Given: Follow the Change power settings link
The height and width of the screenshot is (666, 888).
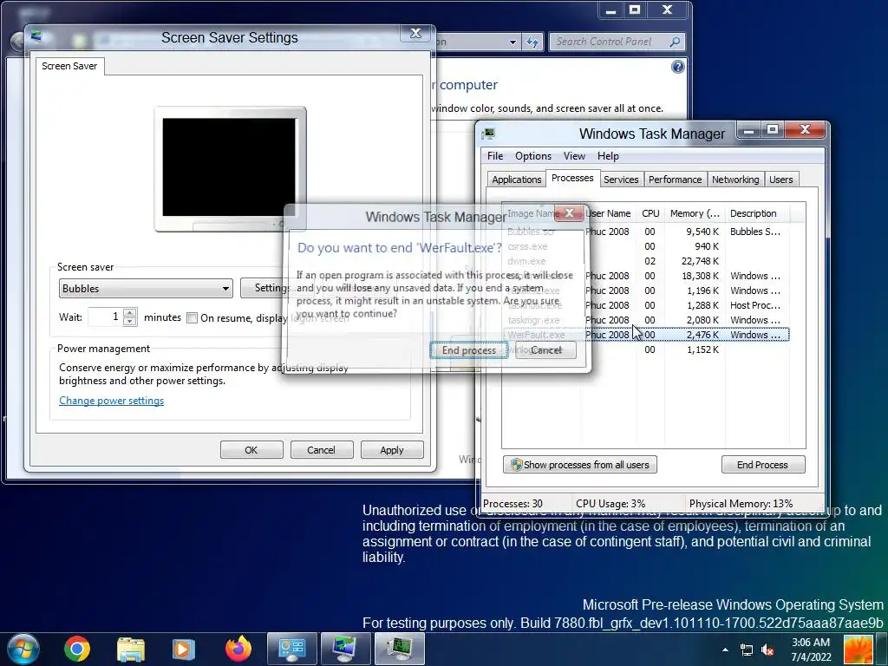Looking at the screenshot, I should (112, 401).
